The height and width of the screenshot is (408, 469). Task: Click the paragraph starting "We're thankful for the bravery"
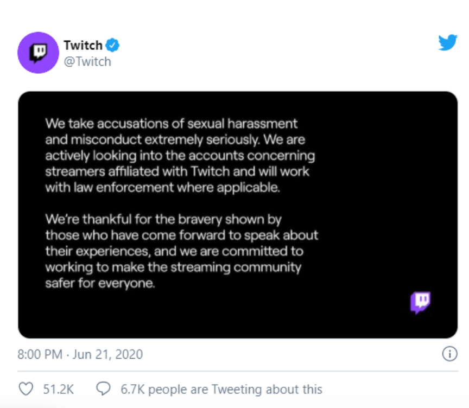181,251
